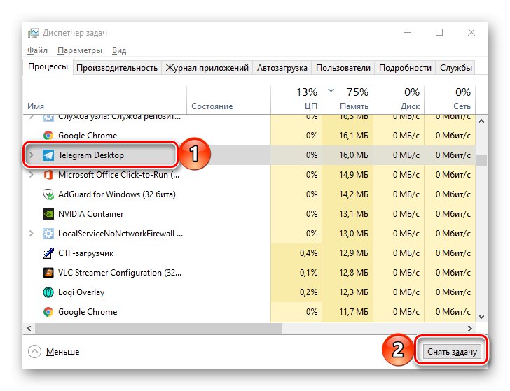Select the Microsoft Office Click-to-Run row name
This screenshot has height=391, width=510.
click(x=118, y=175)
